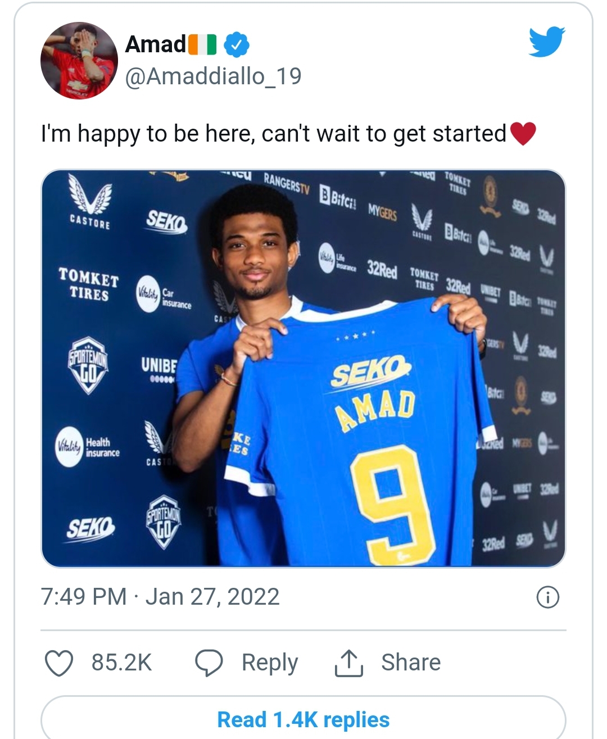Click the 85.2K likes count

[x=121, y=663]
